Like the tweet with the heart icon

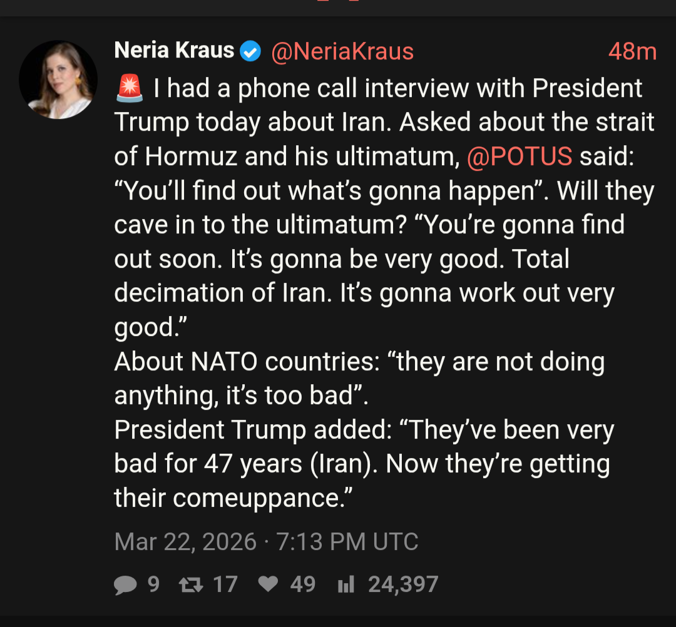(268, 584)
